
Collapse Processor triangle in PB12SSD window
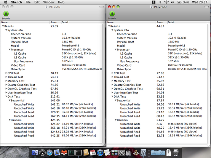pos(10,49)
